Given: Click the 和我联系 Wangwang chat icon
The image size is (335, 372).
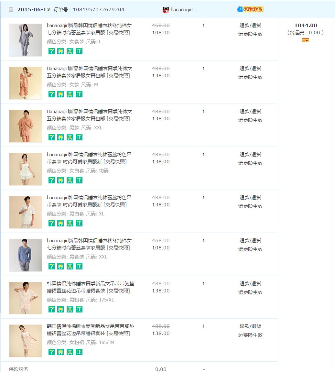Looking at the screenshot, I should click(x=250, y=9).
